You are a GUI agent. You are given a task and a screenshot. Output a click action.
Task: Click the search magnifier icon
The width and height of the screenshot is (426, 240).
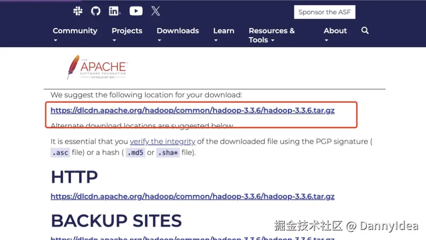365,30
